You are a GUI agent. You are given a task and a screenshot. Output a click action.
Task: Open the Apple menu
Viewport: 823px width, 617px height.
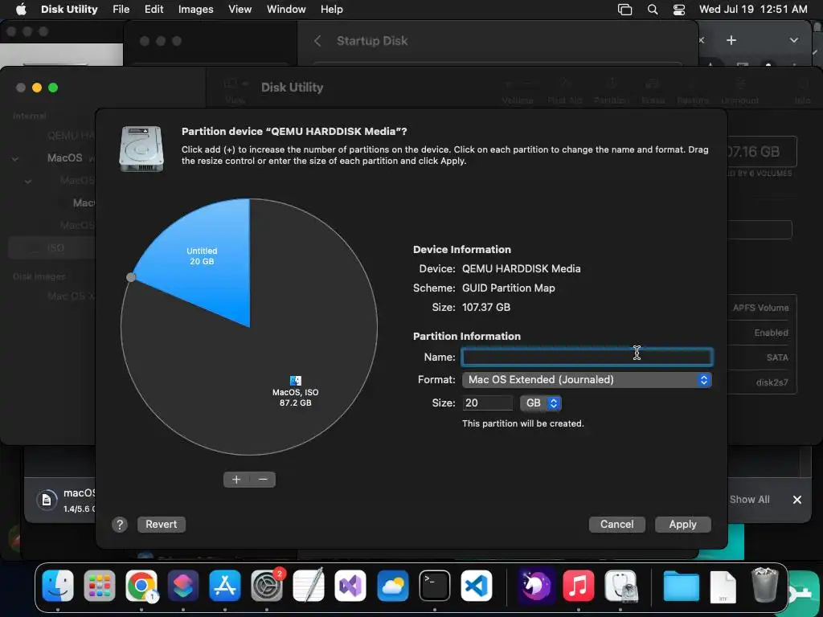tap(21, 9)
